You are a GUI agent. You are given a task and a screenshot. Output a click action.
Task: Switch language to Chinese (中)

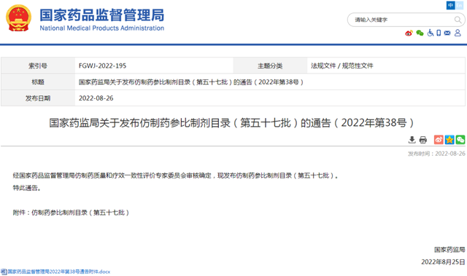450,5
